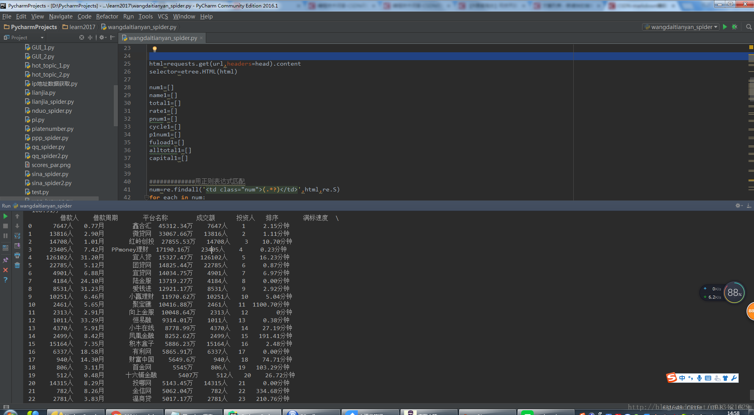
Task: Pin the Run tab with the pushpin icon
Action: (x=5, y=260)
